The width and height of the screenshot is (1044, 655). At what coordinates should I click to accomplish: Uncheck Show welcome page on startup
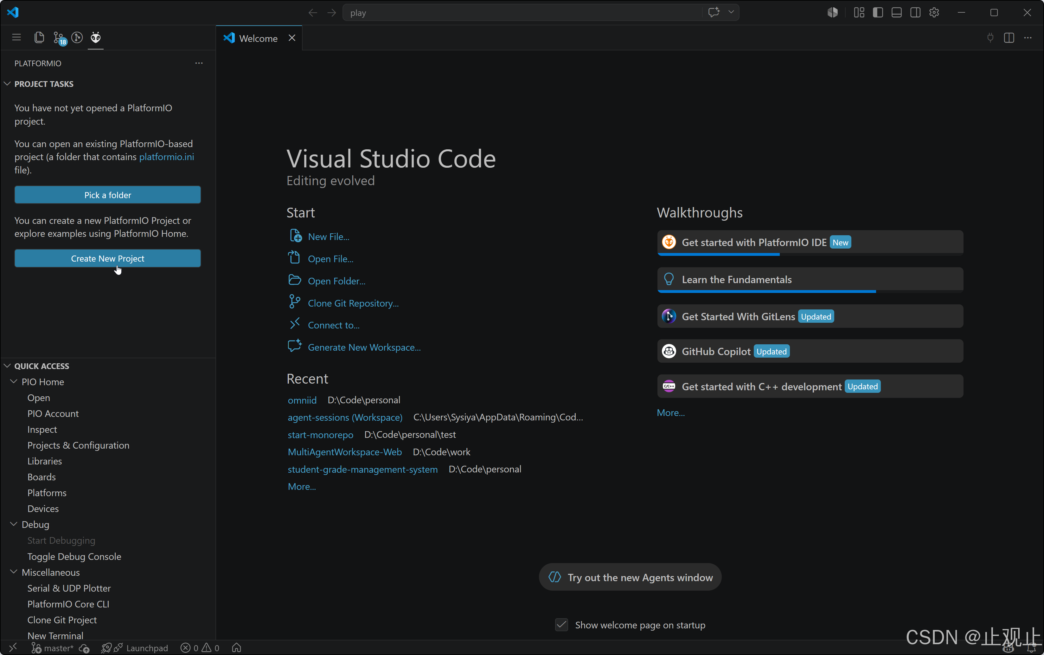pyautogui.click(x=561, y=625)
